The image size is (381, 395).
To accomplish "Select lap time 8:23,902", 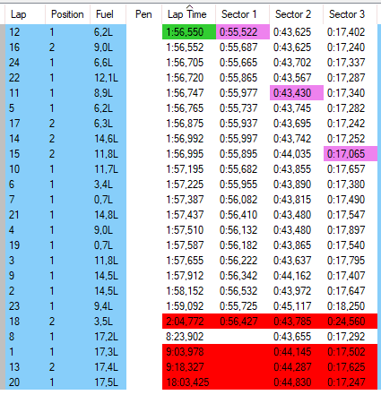I will 185,337.
